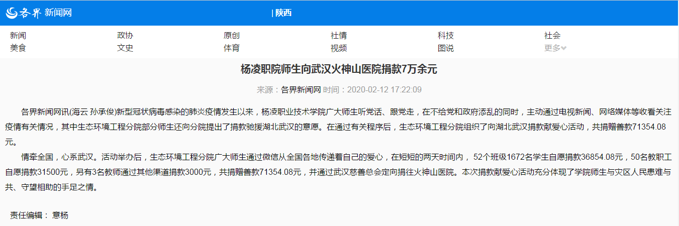Click the 各界新闻网 source link under the title
Viewport: 679px width, 226px height.
(x=301, y=90)
